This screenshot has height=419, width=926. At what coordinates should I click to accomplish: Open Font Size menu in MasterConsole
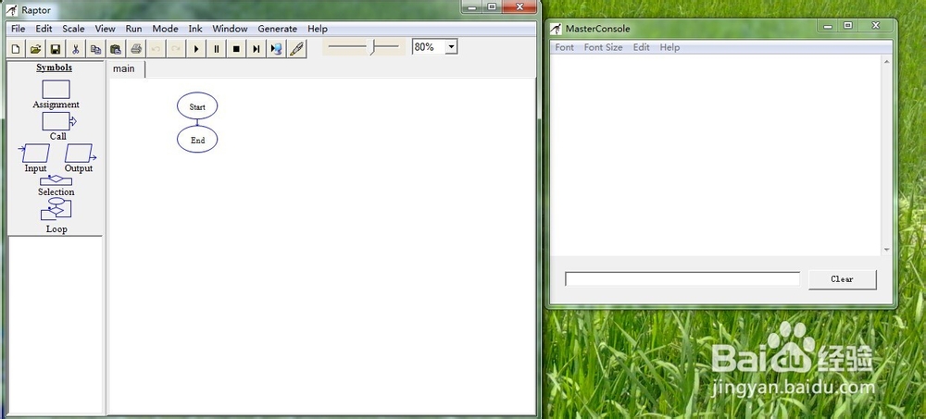[603, 47]
